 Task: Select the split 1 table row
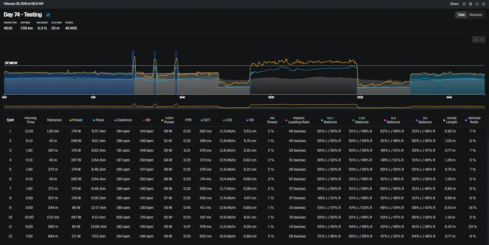click(244, 131)
